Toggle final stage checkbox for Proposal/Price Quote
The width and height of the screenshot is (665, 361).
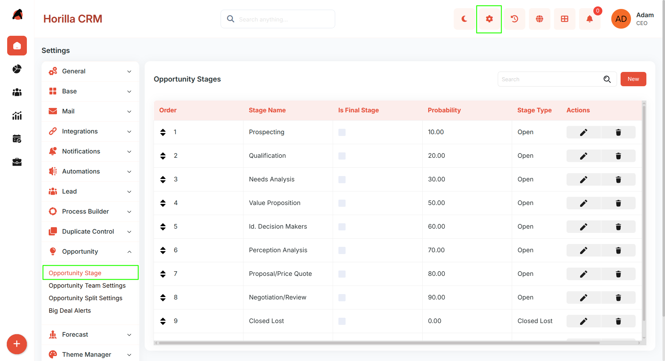pos(342,274)
